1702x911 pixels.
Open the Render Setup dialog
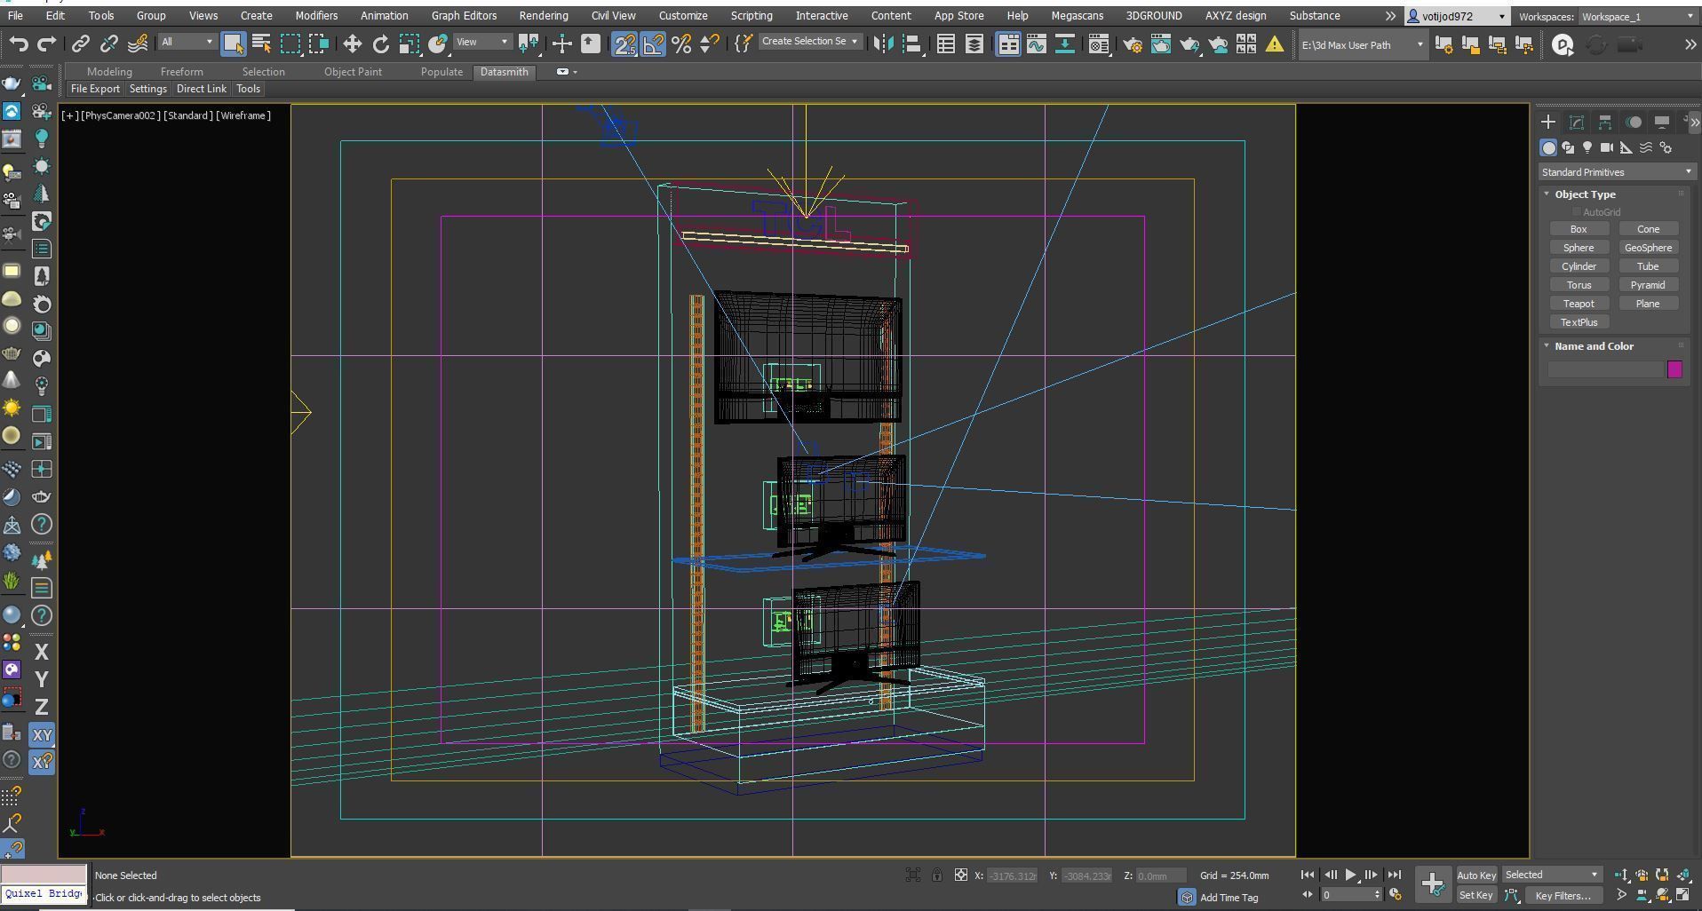[x=1132, y=44]
